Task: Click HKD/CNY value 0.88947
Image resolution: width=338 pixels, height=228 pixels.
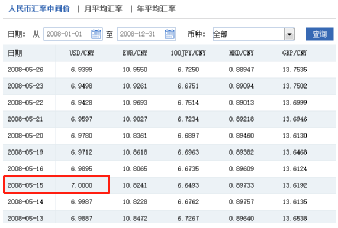Action: tap(242, 70)
